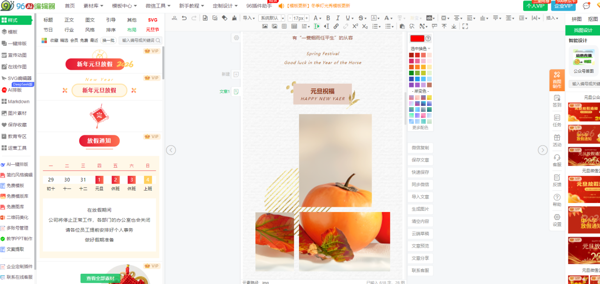The image size is (600, 284).
Task: Toggle bold formatting
Action: 328,18
